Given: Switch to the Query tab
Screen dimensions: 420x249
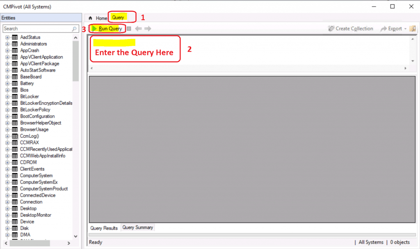Looking at the screenshot, I should coord(118,17).
